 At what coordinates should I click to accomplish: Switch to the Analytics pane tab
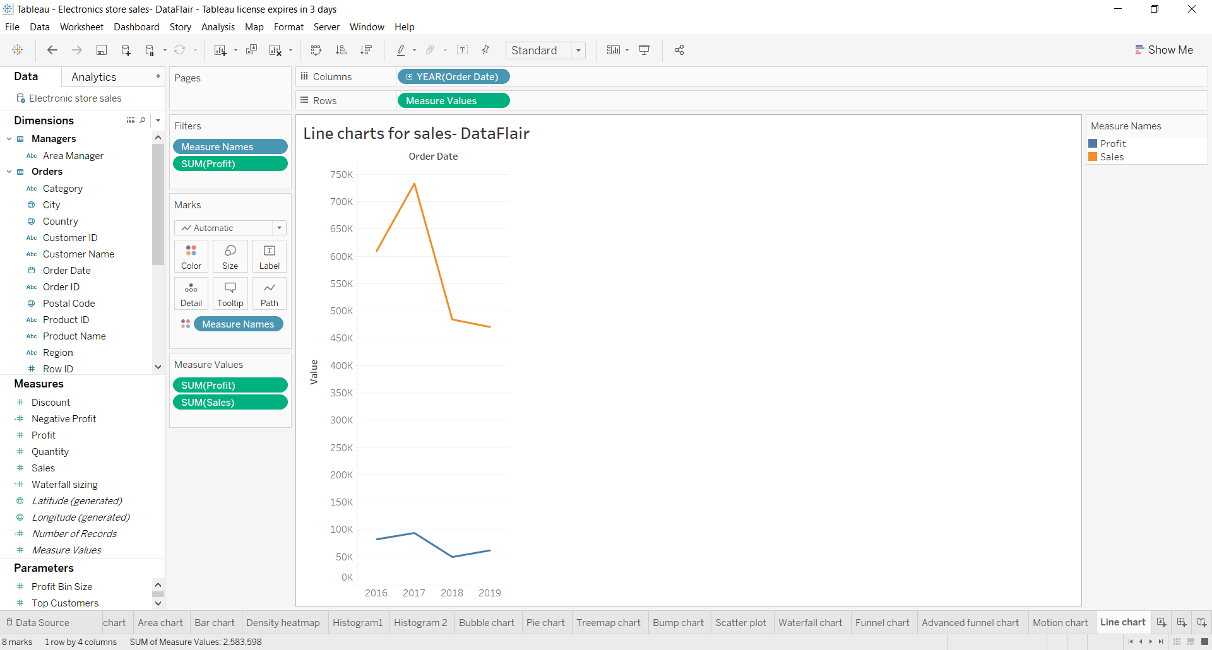[x=94, y=77]
